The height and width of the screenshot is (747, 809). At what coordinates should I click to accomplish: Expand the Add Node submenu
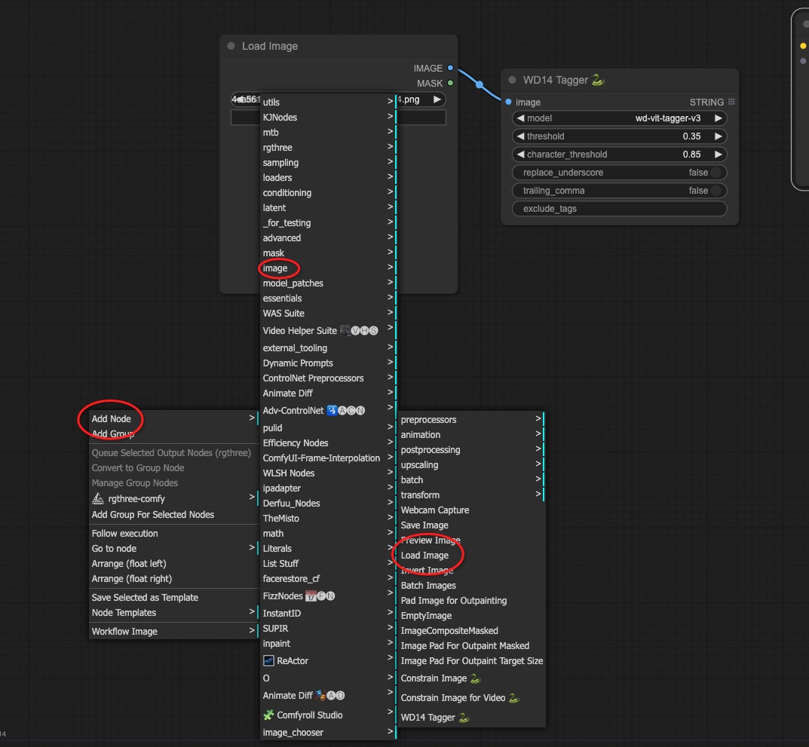point(112,419)
